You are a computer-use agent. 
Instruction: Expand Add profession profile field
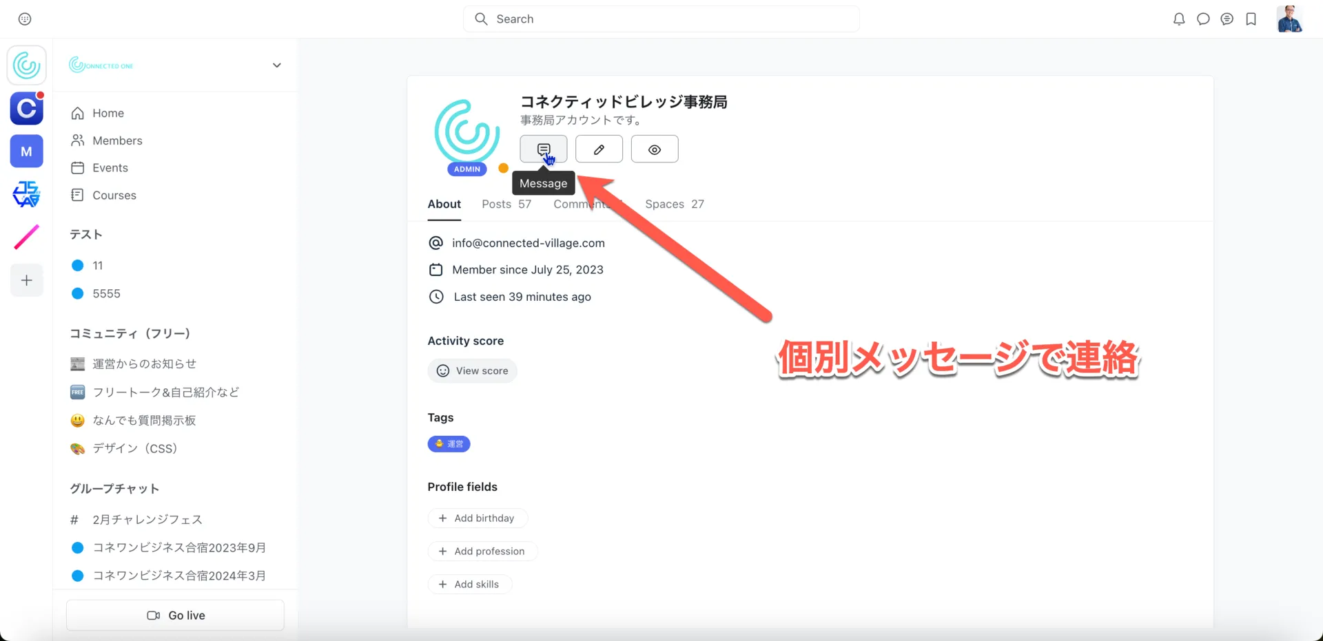[482, 551]
